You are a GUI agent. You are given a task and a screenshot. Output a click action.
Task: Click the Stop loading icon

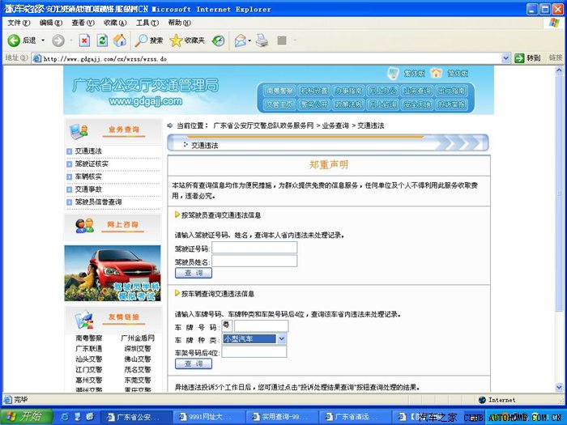coord(84,40)
